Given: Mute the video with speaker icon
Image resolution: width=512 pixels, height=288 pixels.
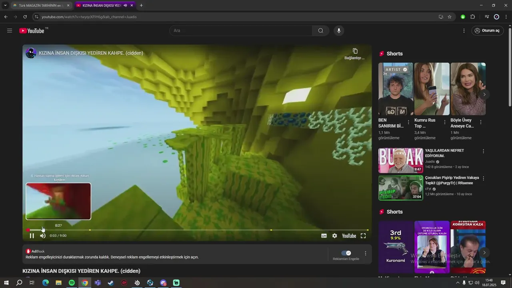Looking at the screenshot, I should [43, 236].
